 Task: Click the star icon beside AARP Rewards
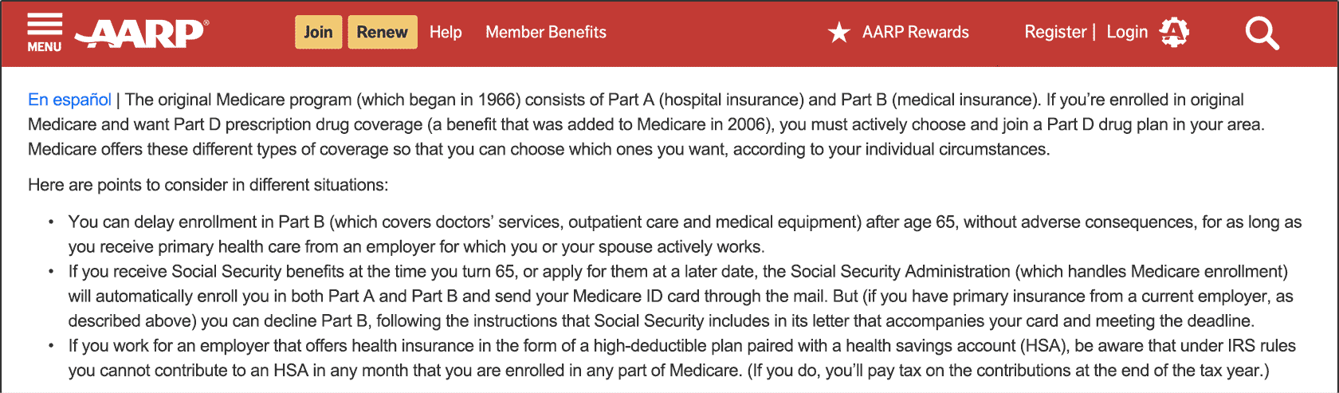tap(838, 33)
